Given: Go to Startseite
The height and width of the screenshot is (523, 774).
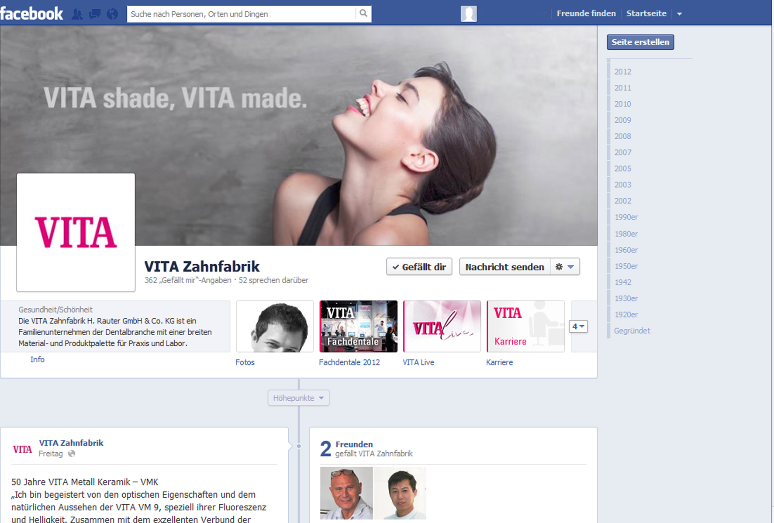Looking at the screenshot, I should tap(646, 14).
